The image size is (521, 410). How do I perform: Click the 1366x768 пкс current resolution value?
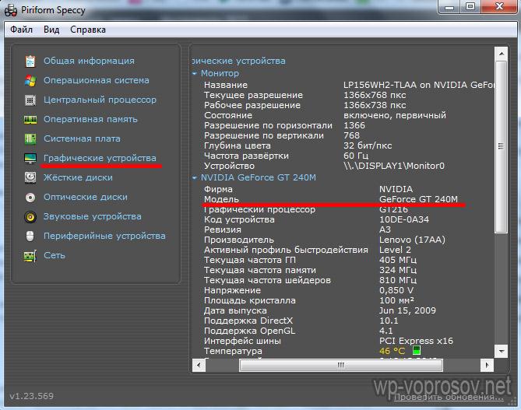pos(375,95)
